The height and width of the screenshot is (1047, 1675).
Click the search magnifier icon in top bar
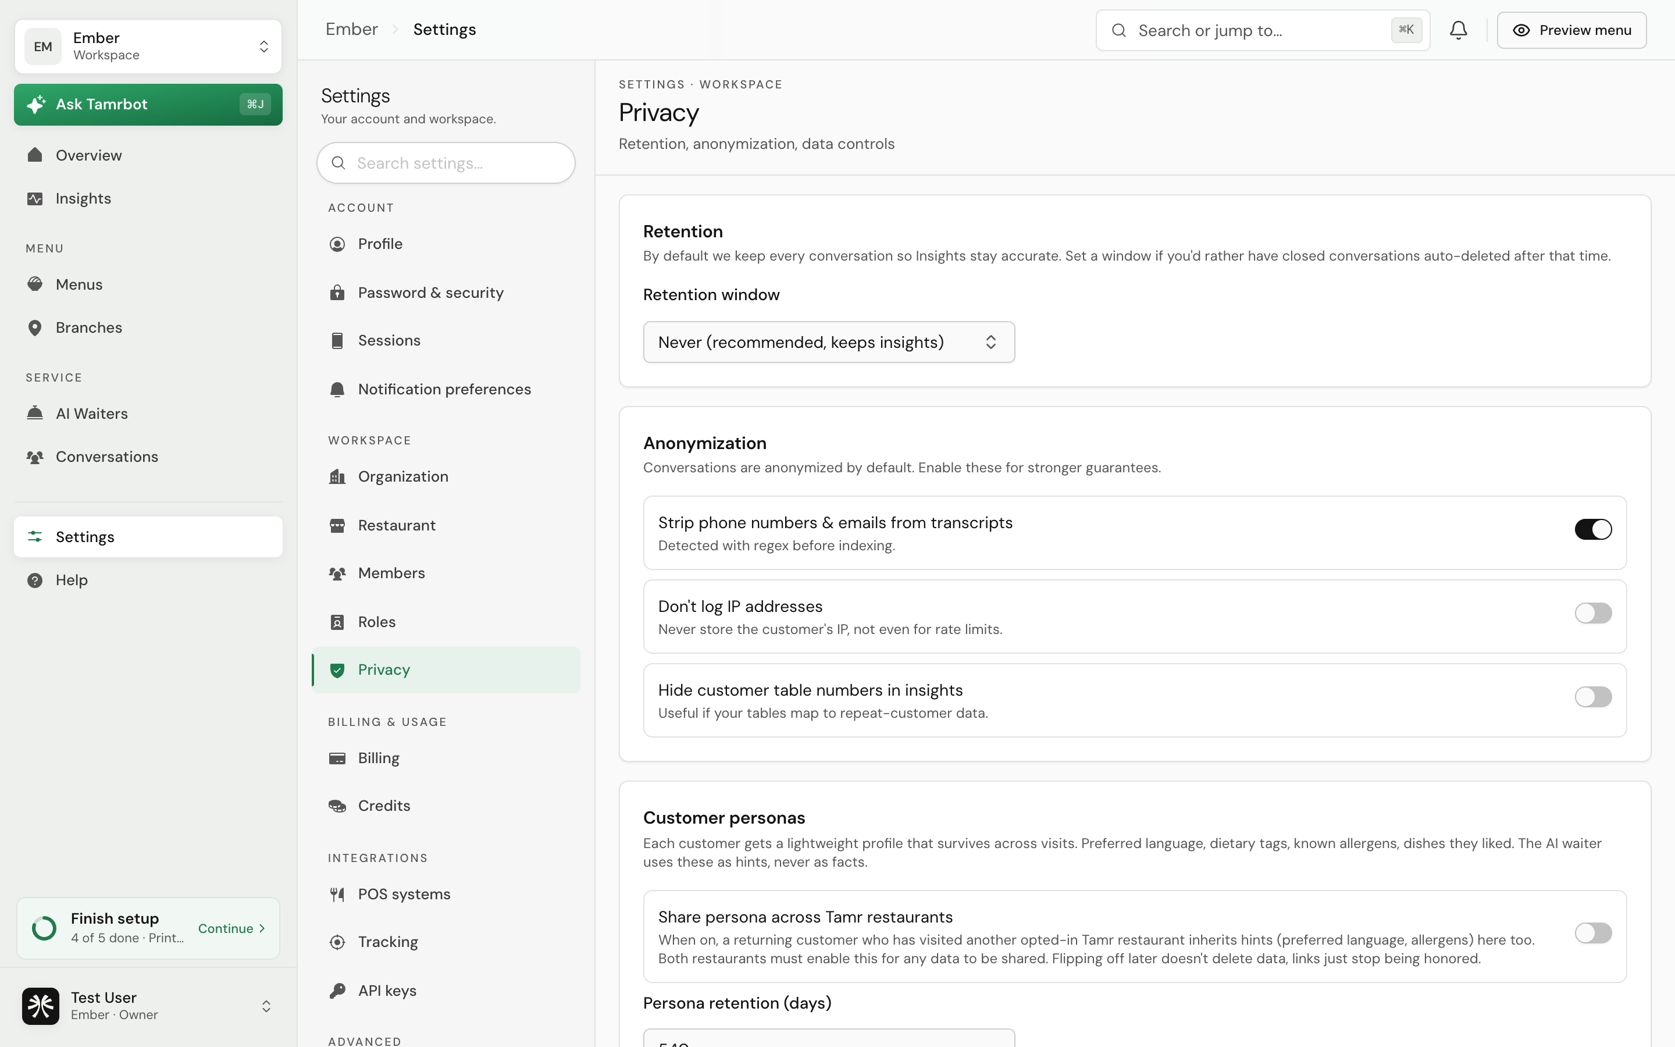1118,30
